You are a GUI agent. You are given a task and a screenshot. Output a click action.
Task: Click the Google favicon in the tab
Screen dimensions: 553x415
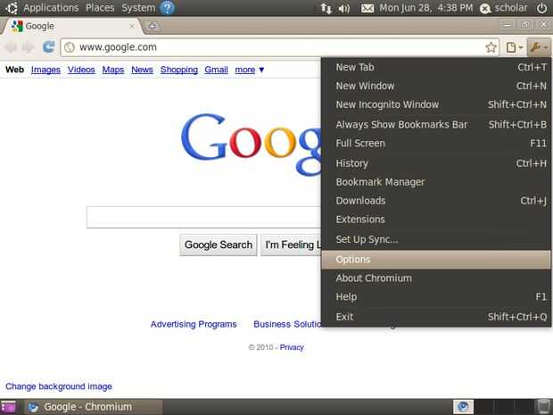click(x=17, y=26)
